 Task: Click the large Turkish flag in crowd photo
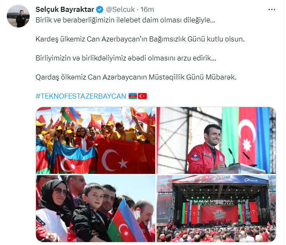coord(126,157)
